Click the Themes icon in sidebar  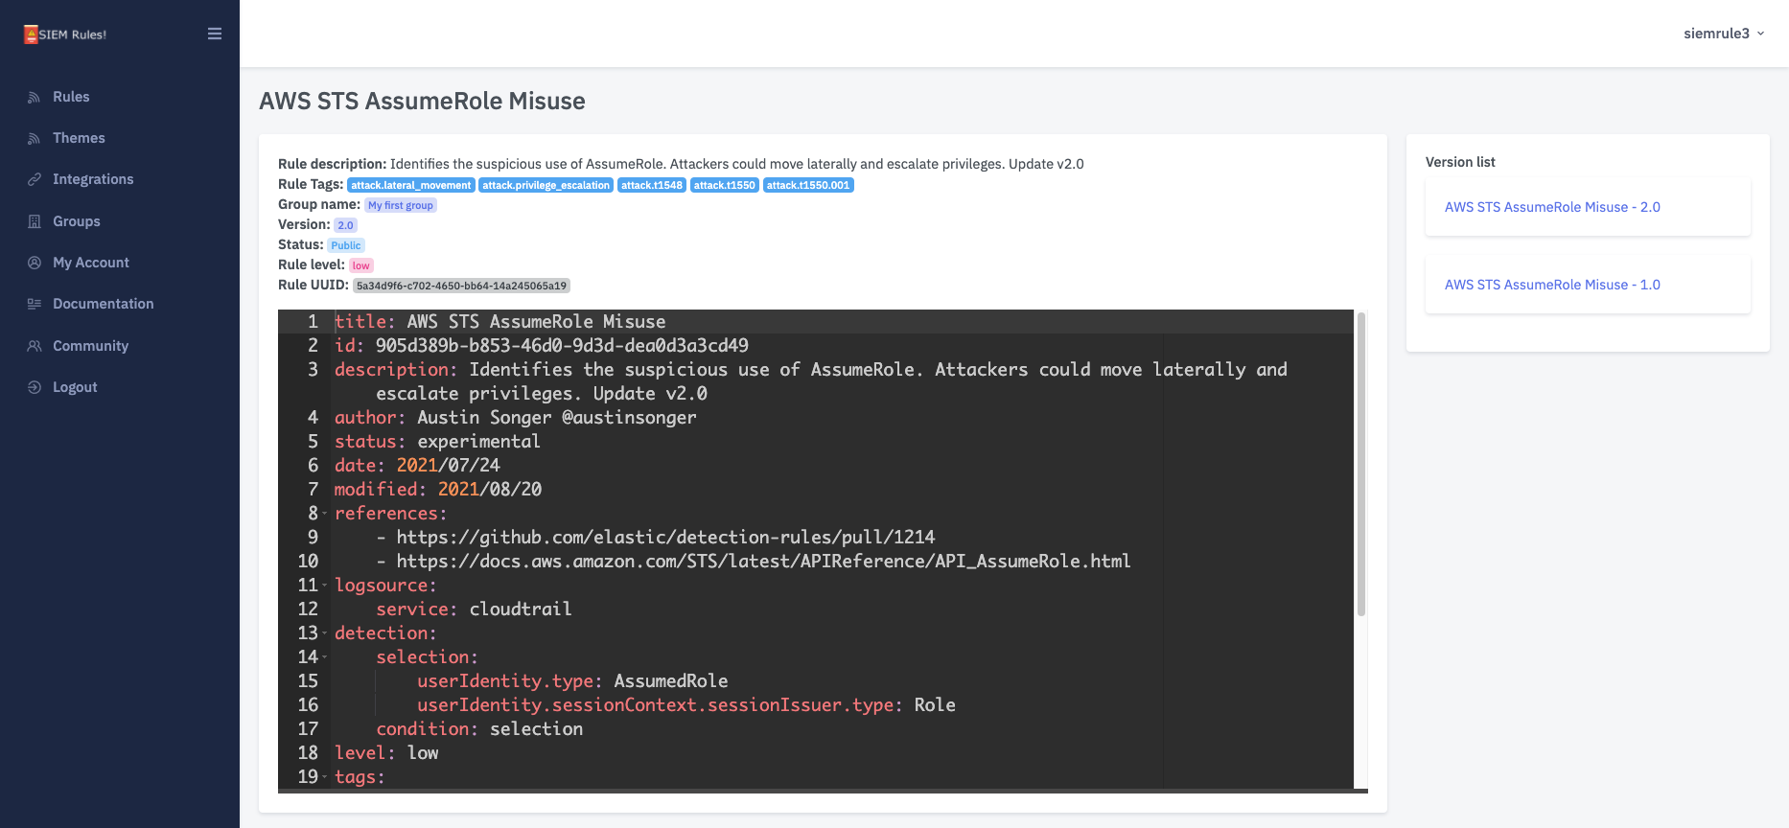(x=35, y=138)
